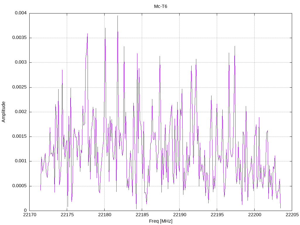The width and height of the screenshot is (300, 225).
Task: Click the y-axis tick 0.004
Action: click(21, 13)
